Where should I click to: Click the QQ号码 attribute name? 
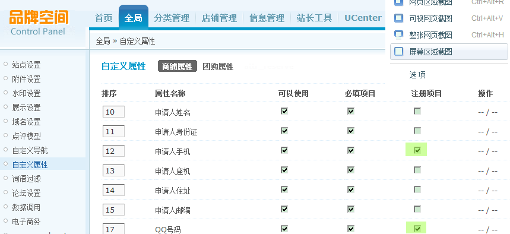[x=168, y=230]
